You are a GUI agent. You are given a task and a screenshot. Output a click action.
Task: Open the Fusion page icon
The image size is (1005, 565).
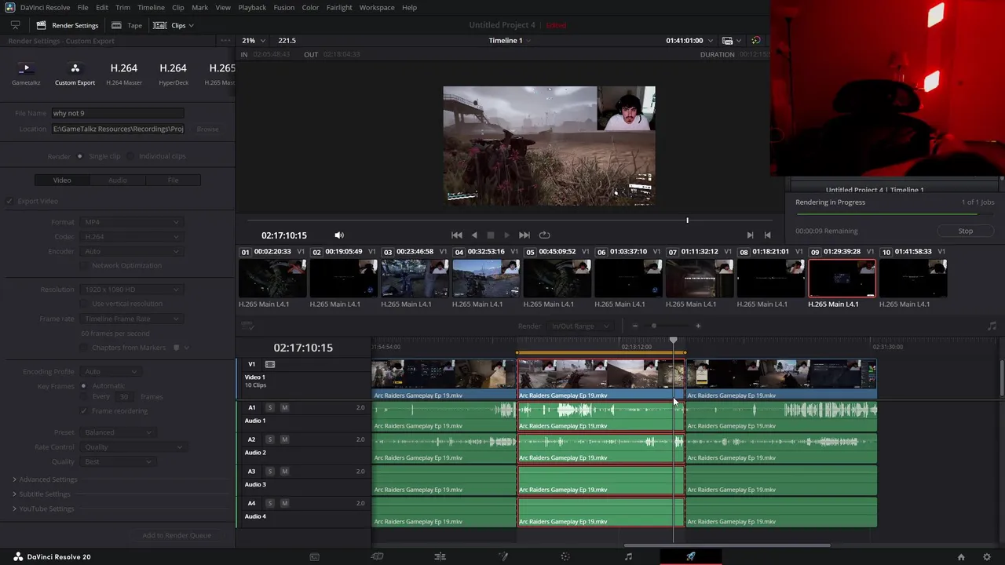(x=503, y=556)
